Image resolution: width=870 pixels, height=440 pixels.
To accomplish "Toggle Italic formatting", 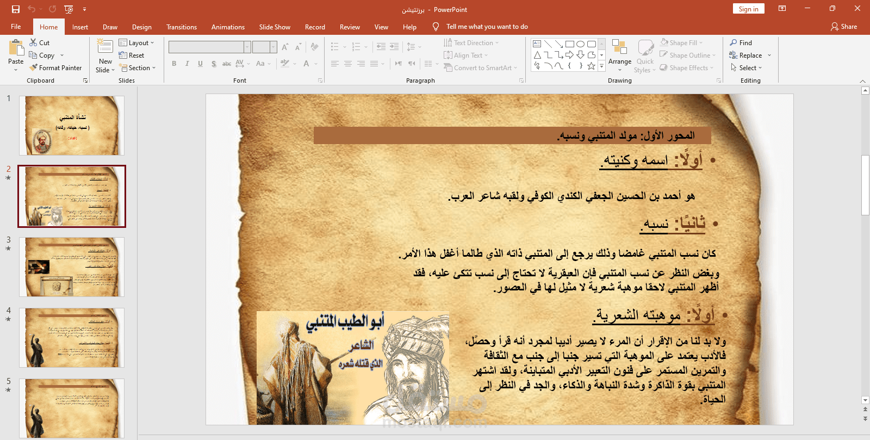I will (x=187, y=64).
